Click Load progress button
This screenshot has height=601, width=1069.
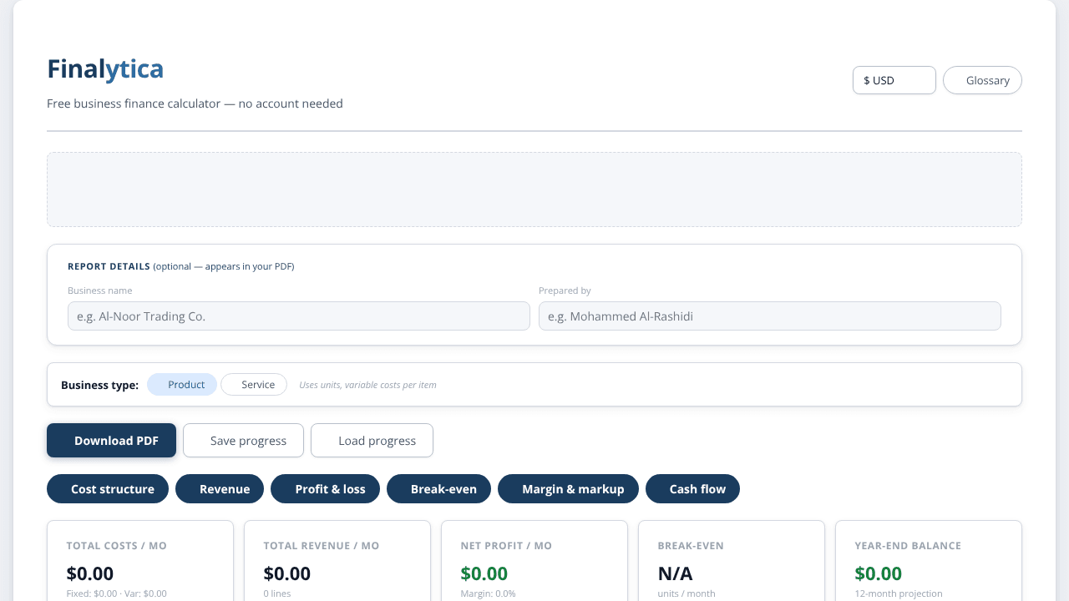coord(372,441)
